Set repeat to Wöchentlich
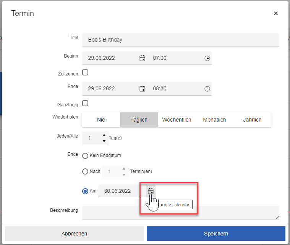The width and height of the screenshot is (290, 245). tap(177, 120)
